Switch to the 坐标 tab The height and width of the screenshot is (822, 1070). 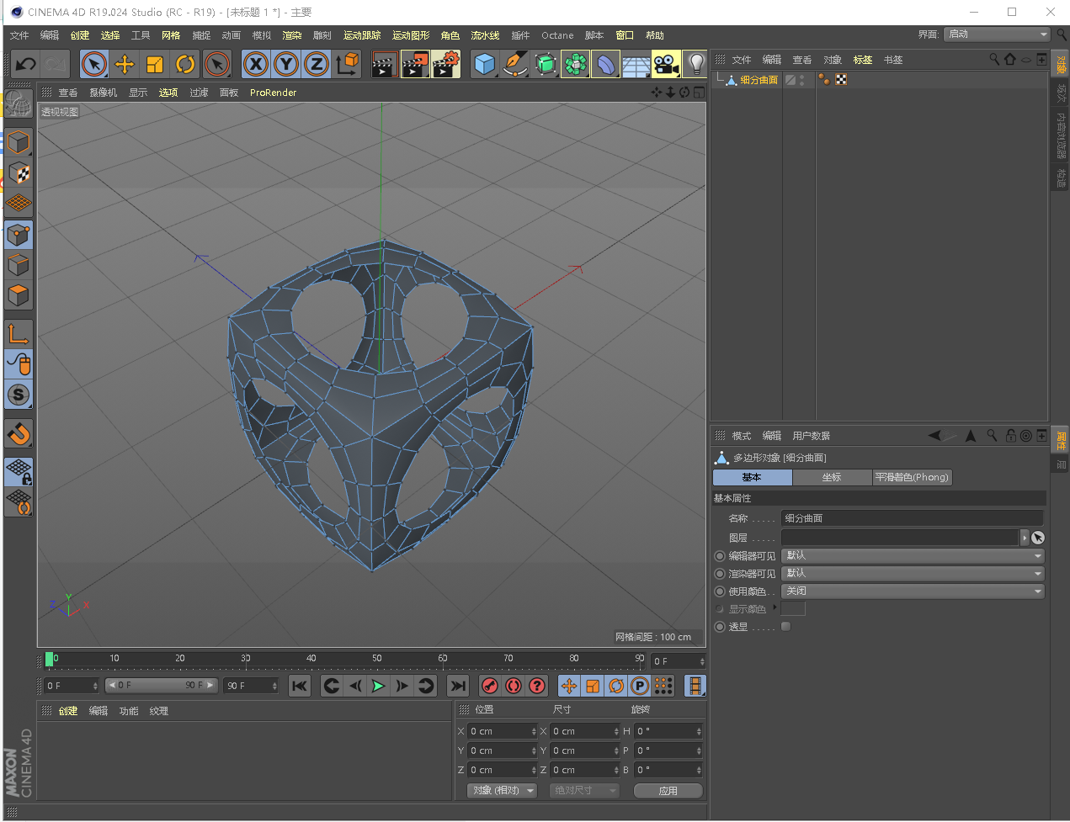831,477
